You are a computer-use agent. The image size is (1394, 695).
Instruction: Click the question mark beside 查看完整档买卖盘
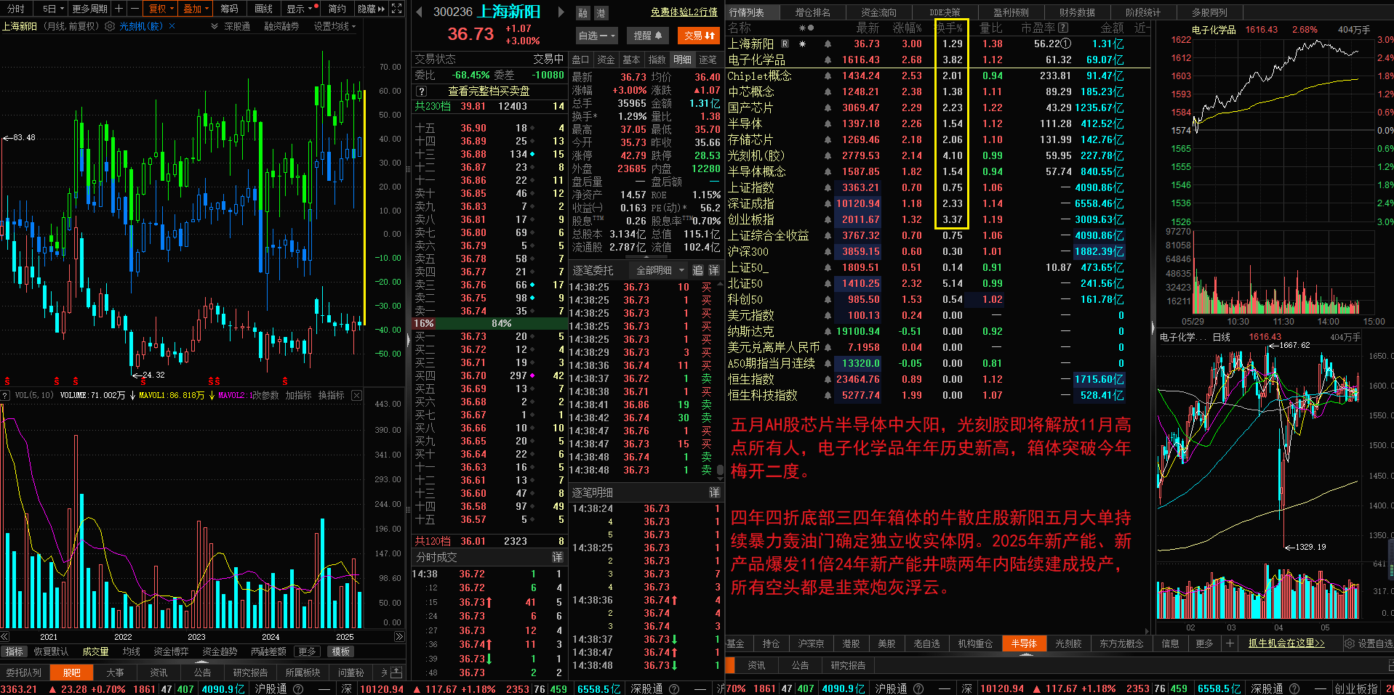click(421, 92)
